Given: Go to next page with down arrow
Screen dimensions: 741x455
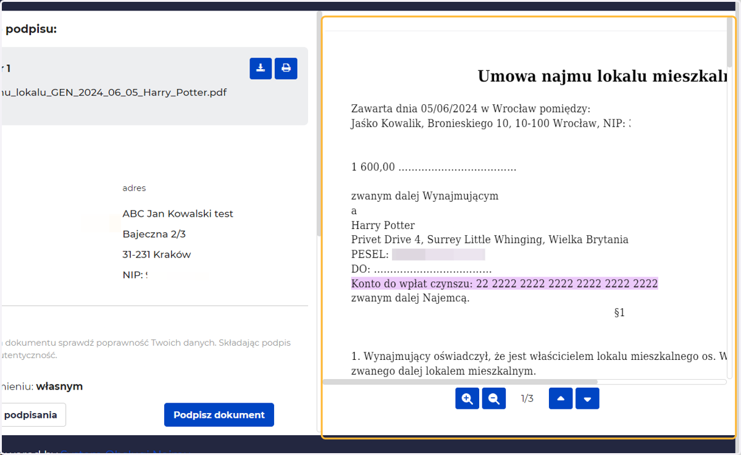Looking at the screenshot, I should [x=587, y=399].
